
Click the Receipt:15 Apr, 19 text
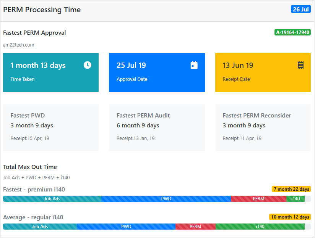(x=30, y=138)
